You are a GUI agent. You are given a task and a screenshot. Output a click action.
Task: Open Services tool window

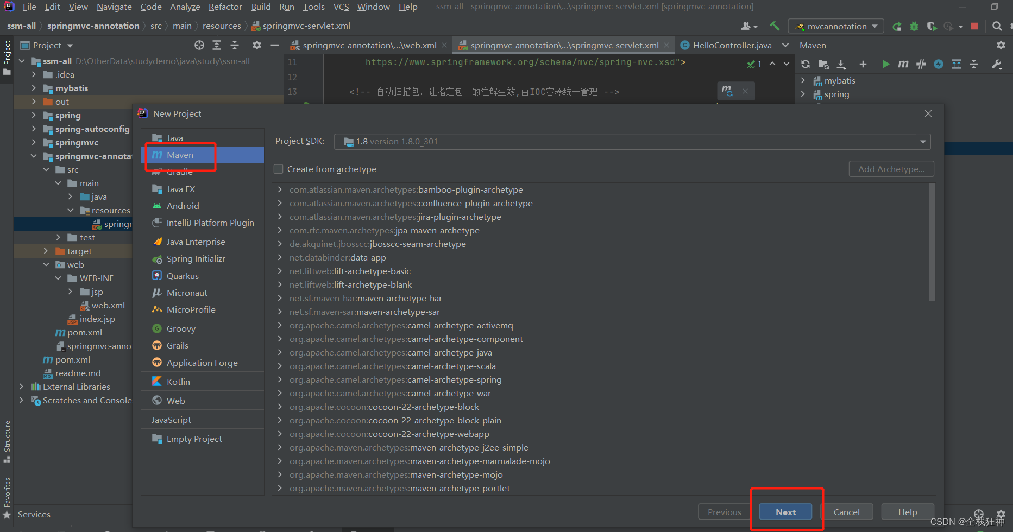coord(34,514)
